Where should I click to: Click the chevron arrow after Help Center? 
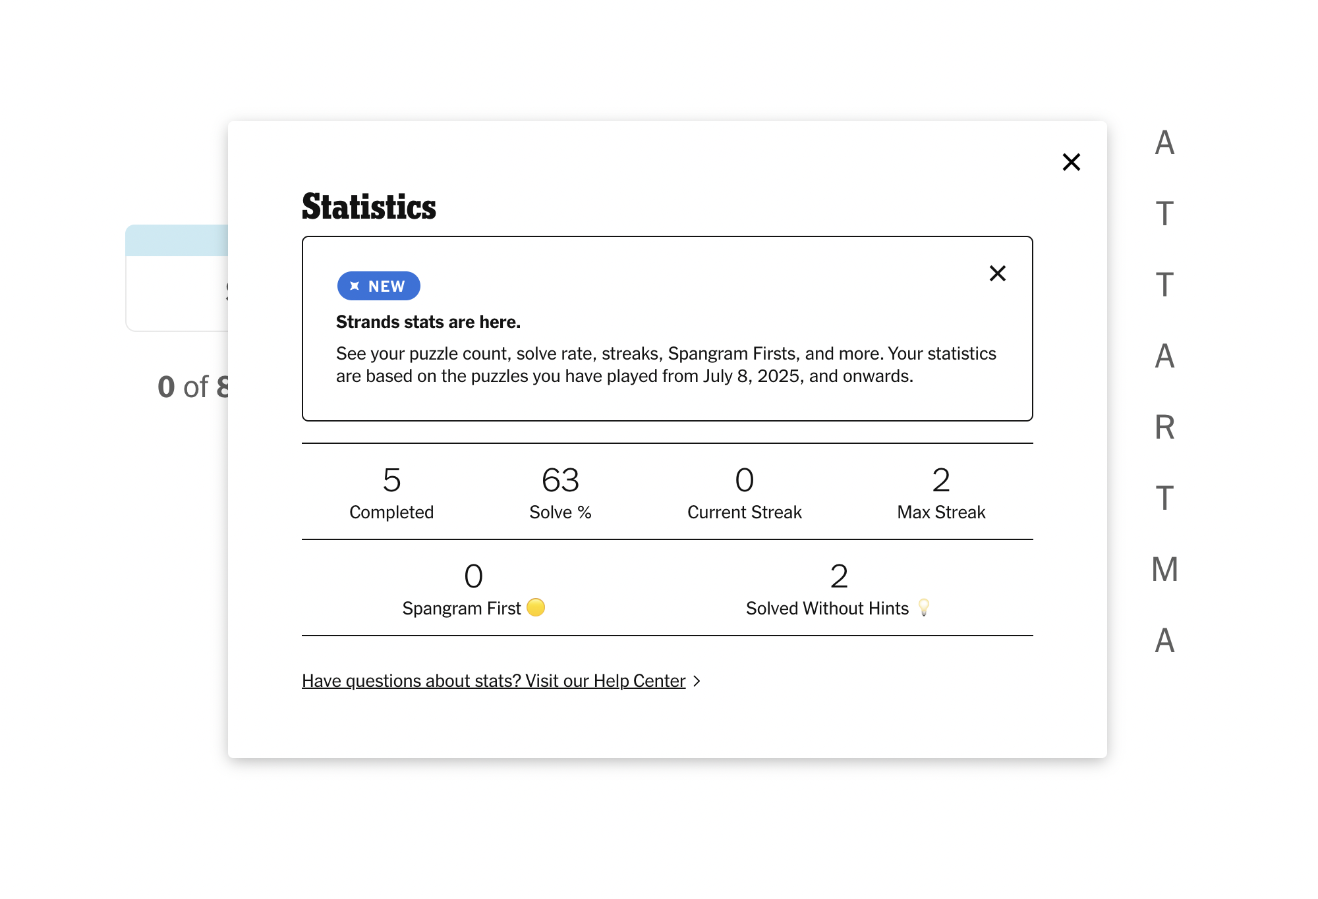[x=697, y=681]
